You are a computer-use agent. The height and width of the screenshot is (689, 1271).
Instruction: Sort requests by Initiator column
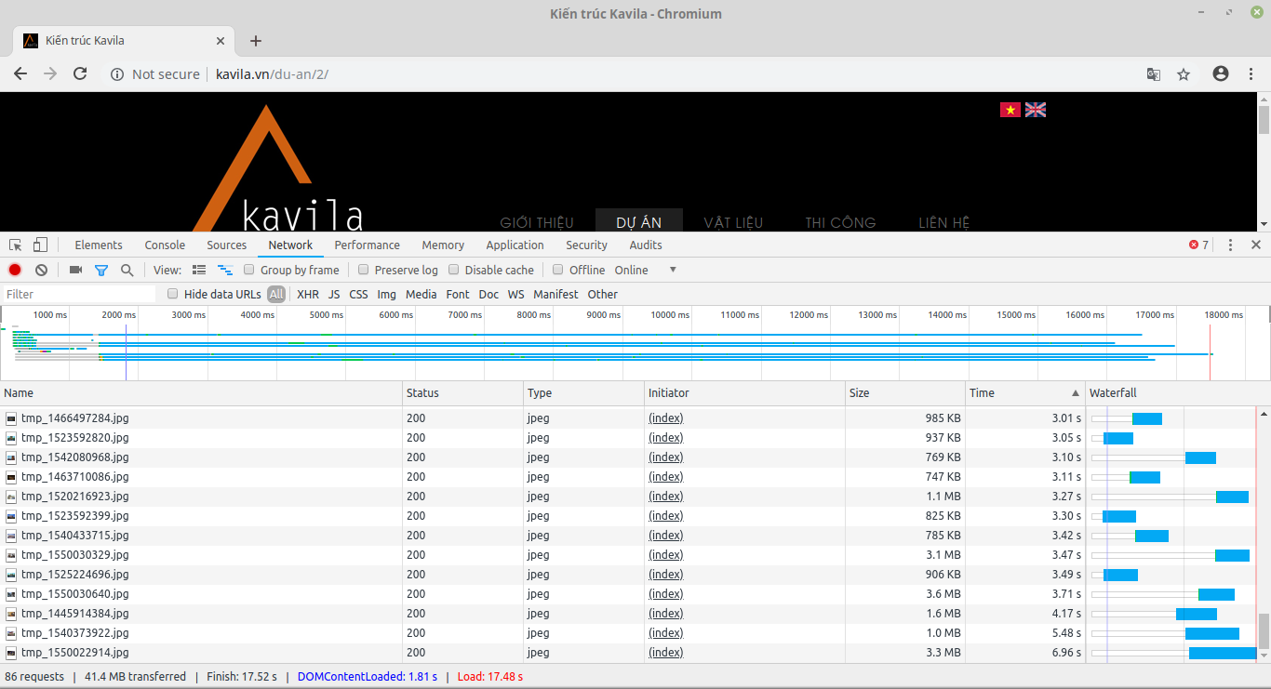click(744, 393)
